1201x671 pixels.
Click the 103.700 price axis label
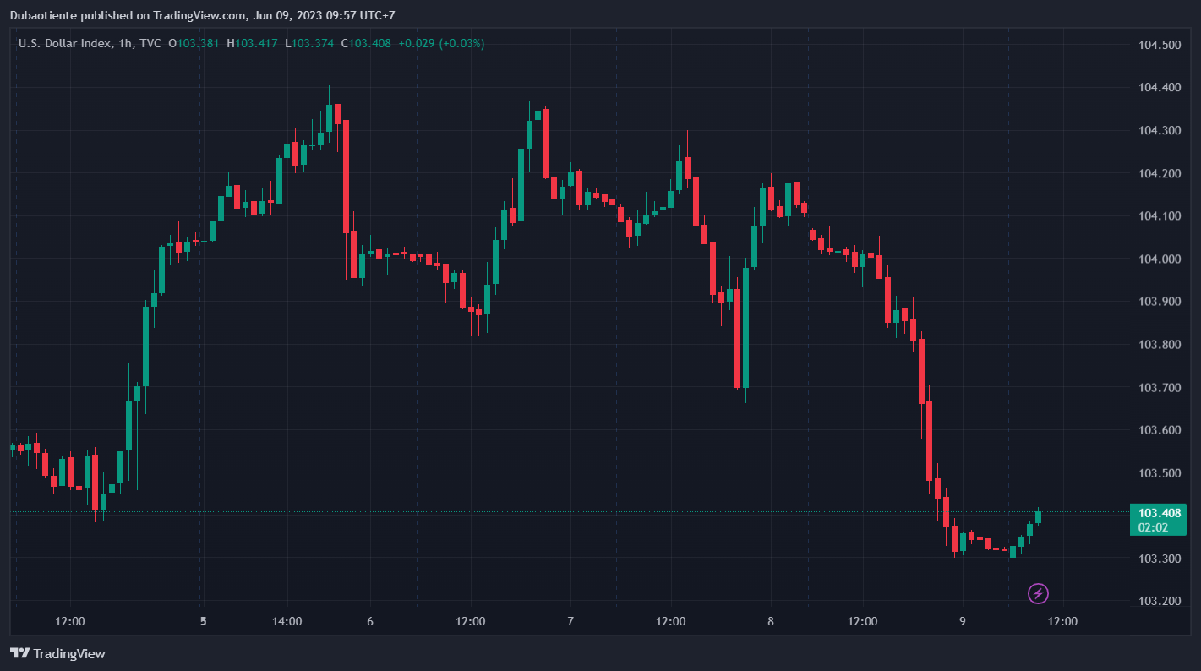[x=1160, y=388]
